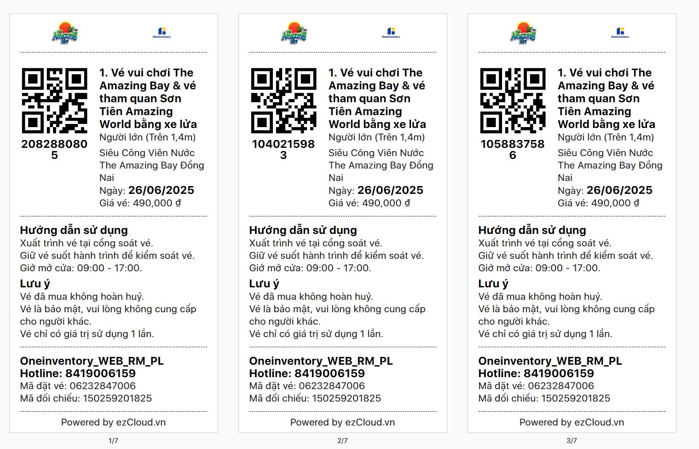Click the 'Powered by ezCloud.vn' footer on ticket 3/7
699x449 pixels.
click(572, 422)
